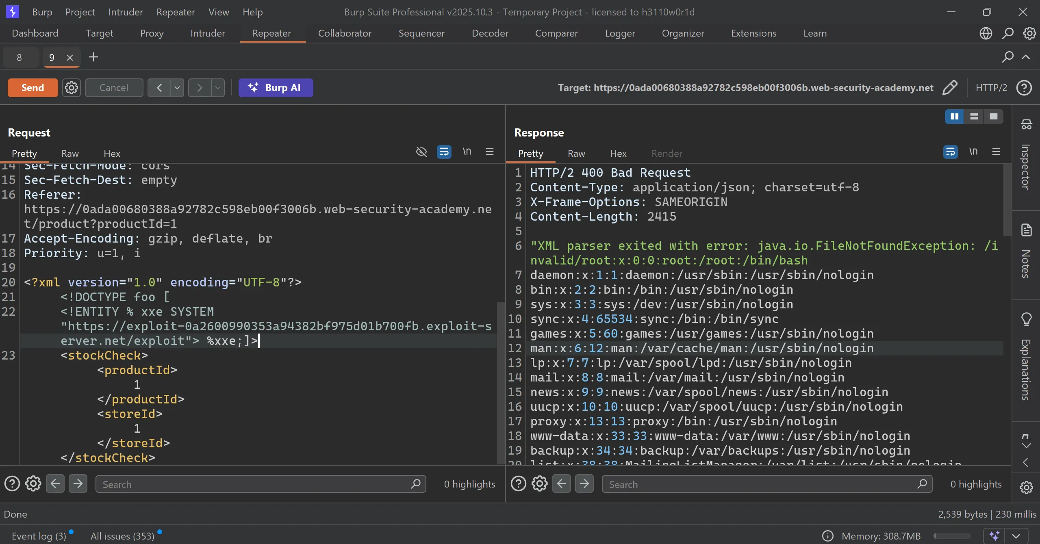
Task: Open the Response panel hamburger menu
Action: click(996, 152)
